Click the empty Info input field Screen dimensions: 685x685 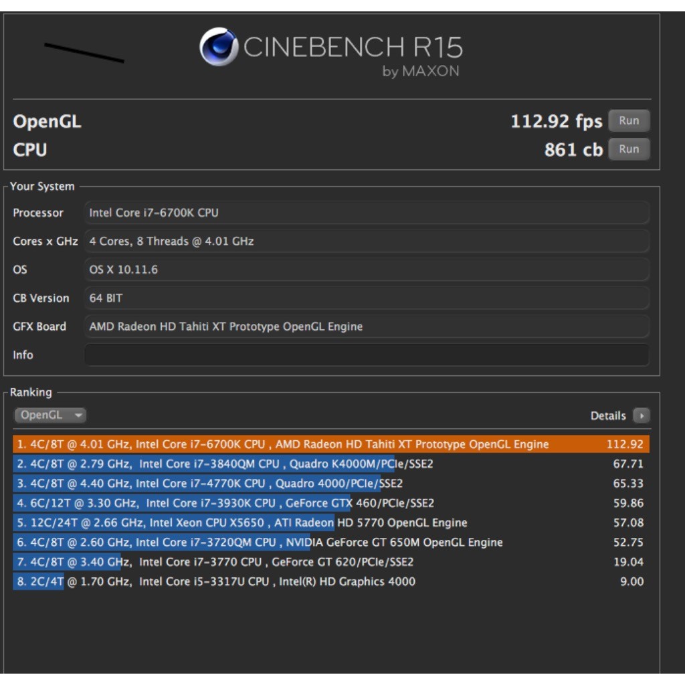(x=367, y=355)
